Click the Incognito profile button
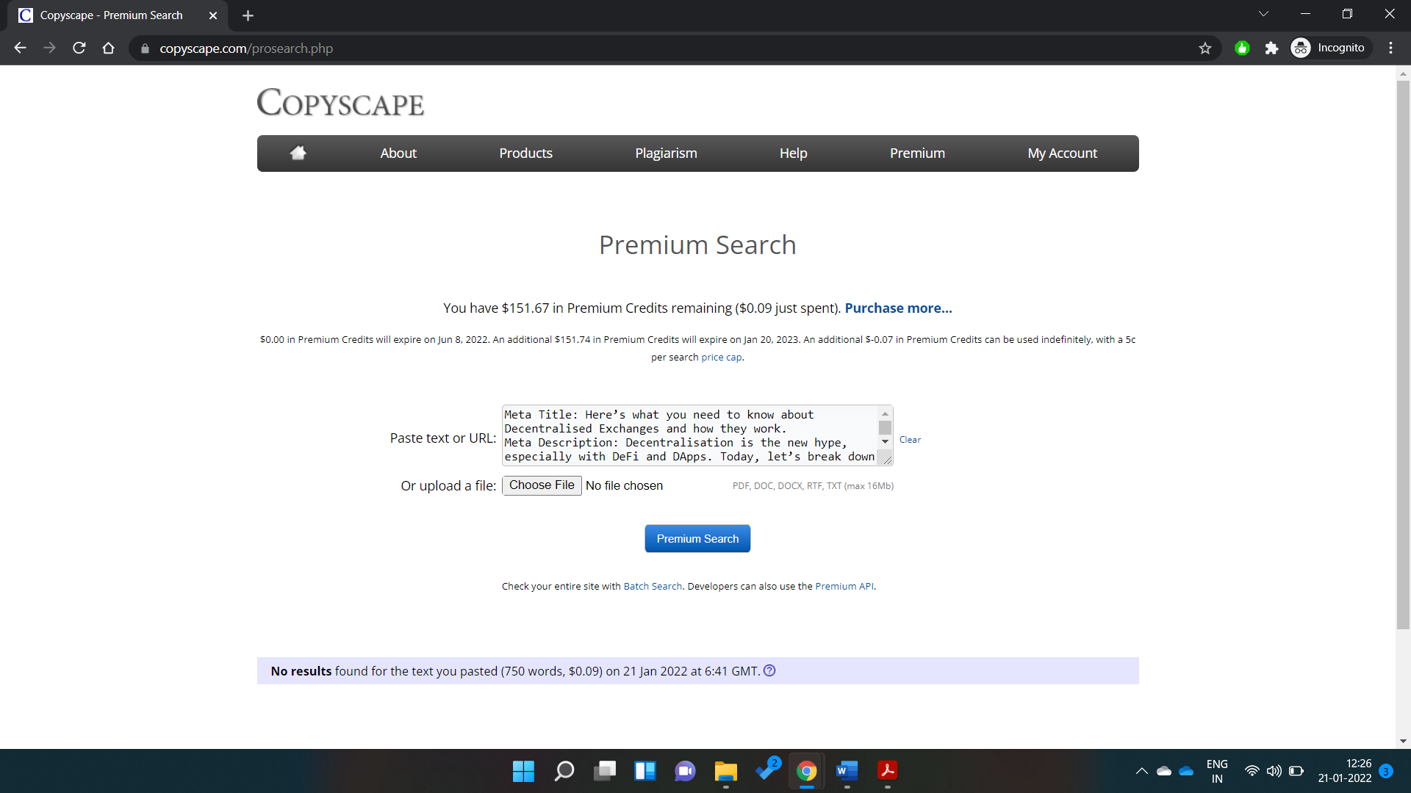The height and width of the screenshot is (793, 1411). coord(1330,48)
